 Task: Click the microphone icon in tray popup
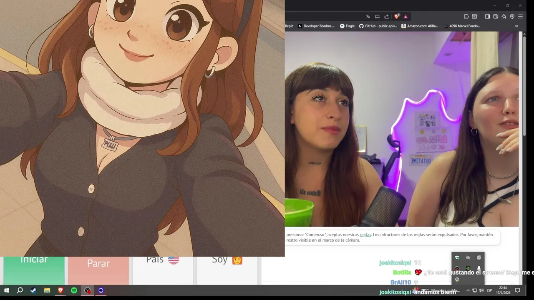click(479, 268)
